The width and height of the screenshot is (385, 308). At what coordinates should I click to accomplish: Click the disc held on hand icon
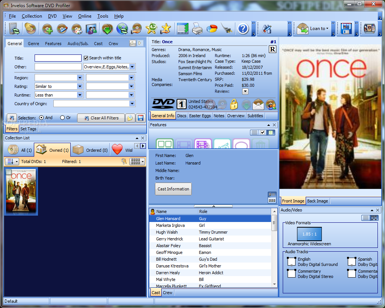(136, 29)
